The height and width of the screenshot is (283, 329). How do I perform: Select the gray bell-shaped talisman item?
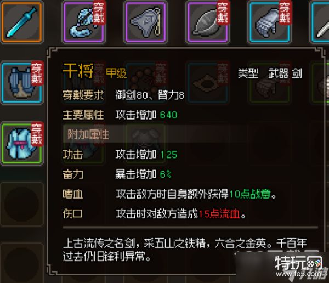(x=146, y=22)
